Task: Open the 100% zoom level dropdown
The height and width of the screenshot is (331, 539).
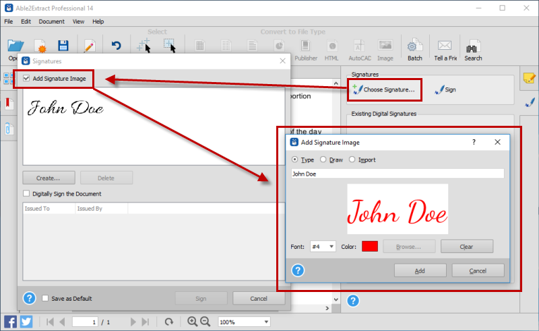Action: point(244,322)
